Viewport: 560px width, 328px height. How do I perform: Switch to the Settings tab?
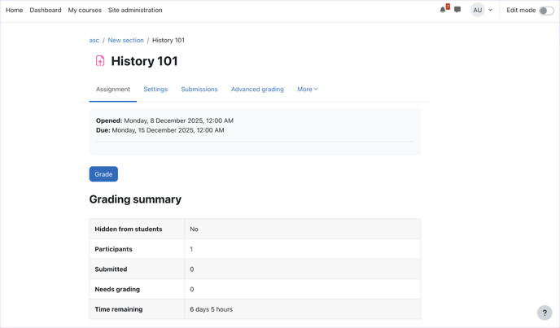coord(155,90)
